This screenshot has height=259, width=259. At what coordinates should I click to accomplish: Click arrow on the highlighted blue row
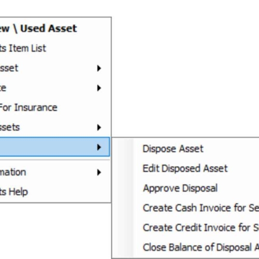click(99, 147)
